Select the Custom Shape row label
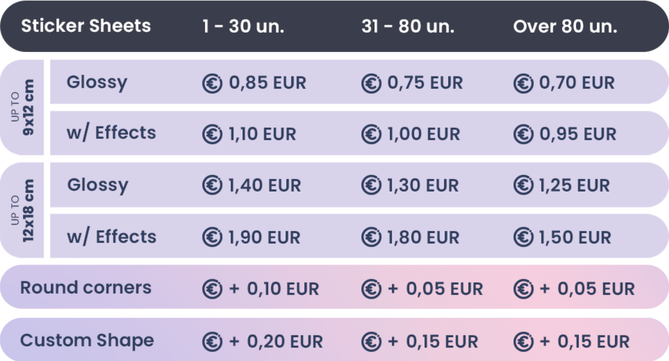 coord(87,341)
